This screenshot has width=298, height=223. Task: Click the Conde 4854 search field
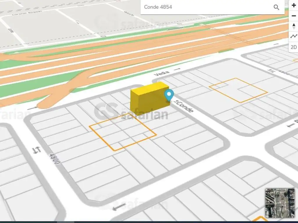(x=207, y=7)
